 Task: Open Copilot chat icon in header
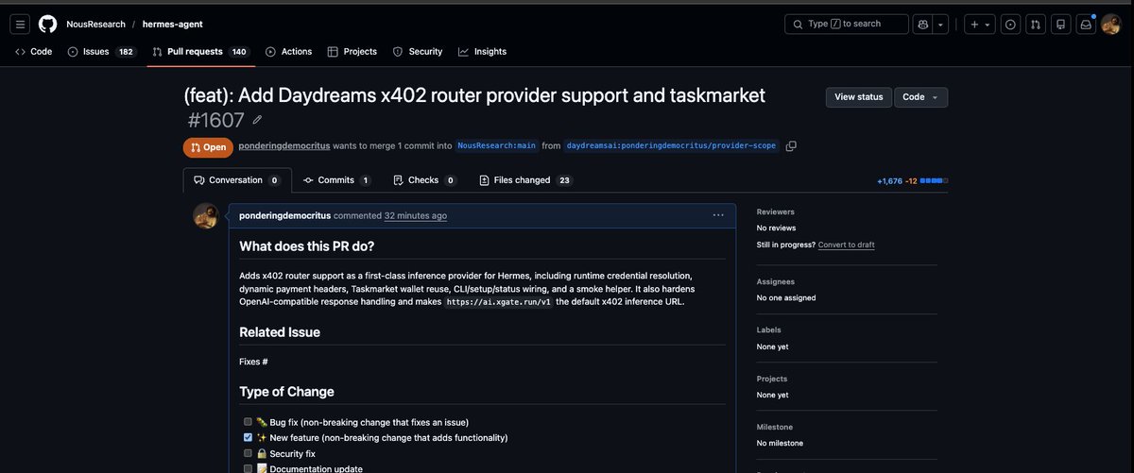pos(923,25)
